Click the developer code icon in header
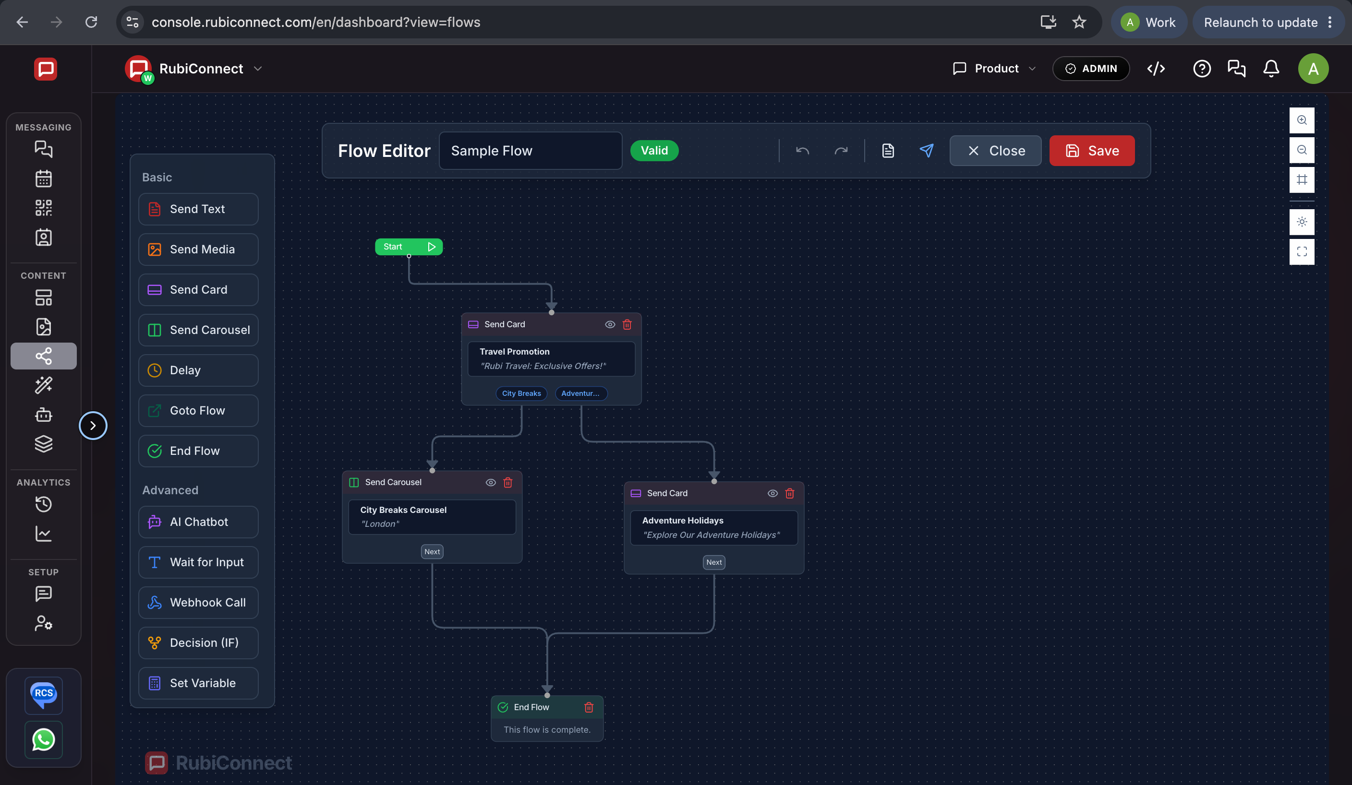This screenshot has width=1352, height=785. (1156, 69)
